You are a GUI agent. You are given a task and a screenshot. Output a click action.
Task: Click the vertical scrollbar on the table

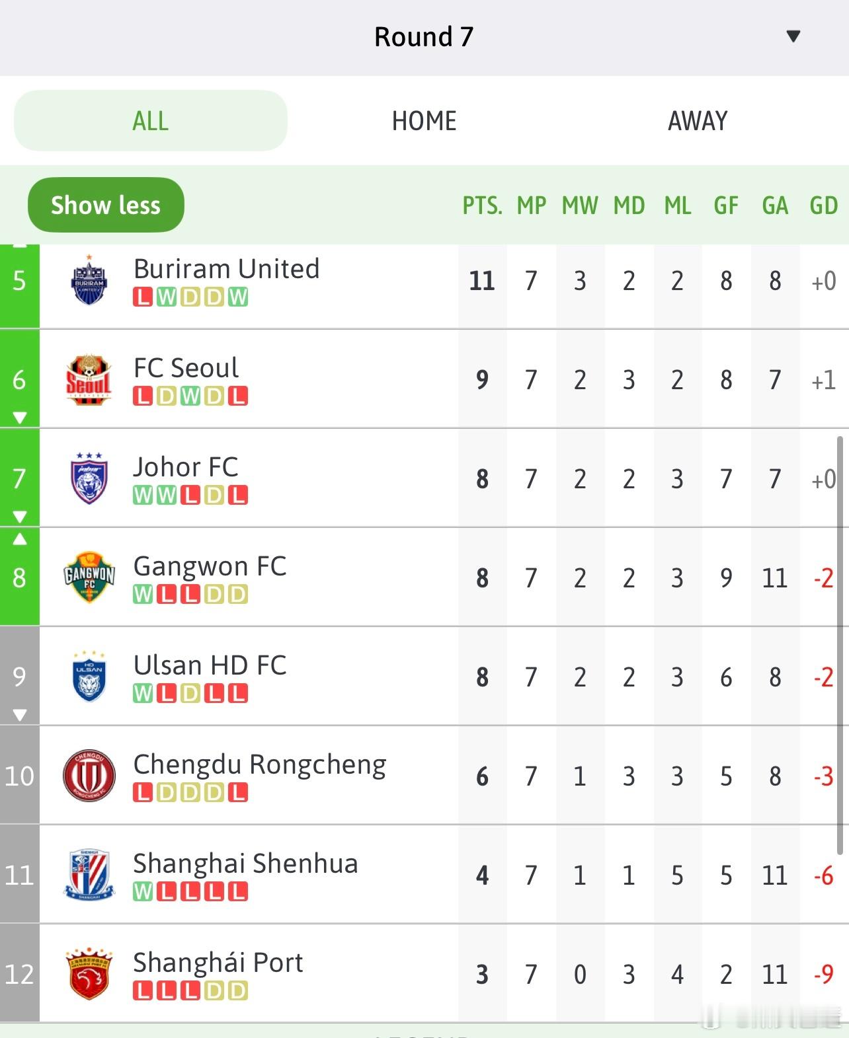840,644
